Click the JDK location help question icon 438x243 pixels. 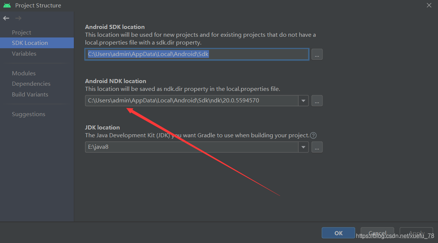point(313,135)
